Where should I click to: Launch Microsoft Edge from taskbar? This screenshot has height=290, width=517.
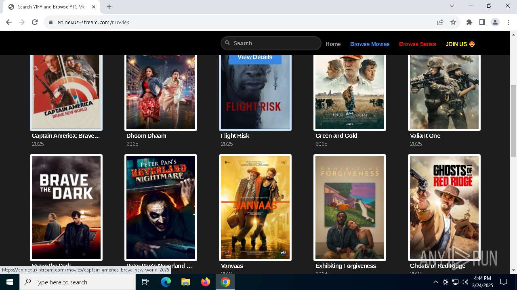click(x=166, y=282)
